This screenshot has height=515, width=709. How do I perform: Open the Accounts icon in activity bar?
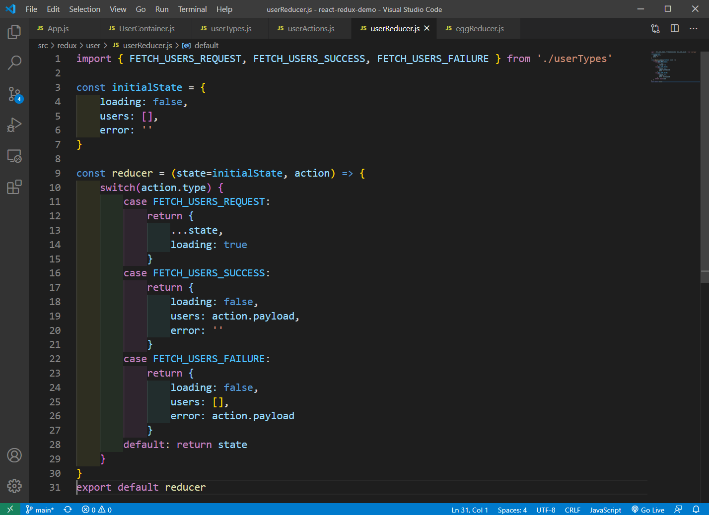tap(14, 455)
